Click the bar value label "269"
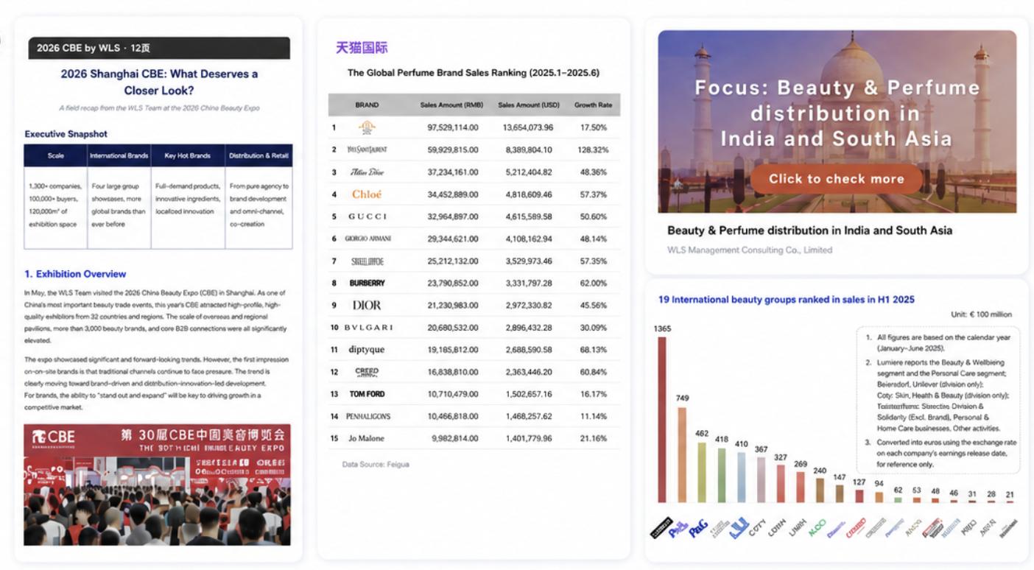This screenshot has height=570, width=1034. click(801, 464)
